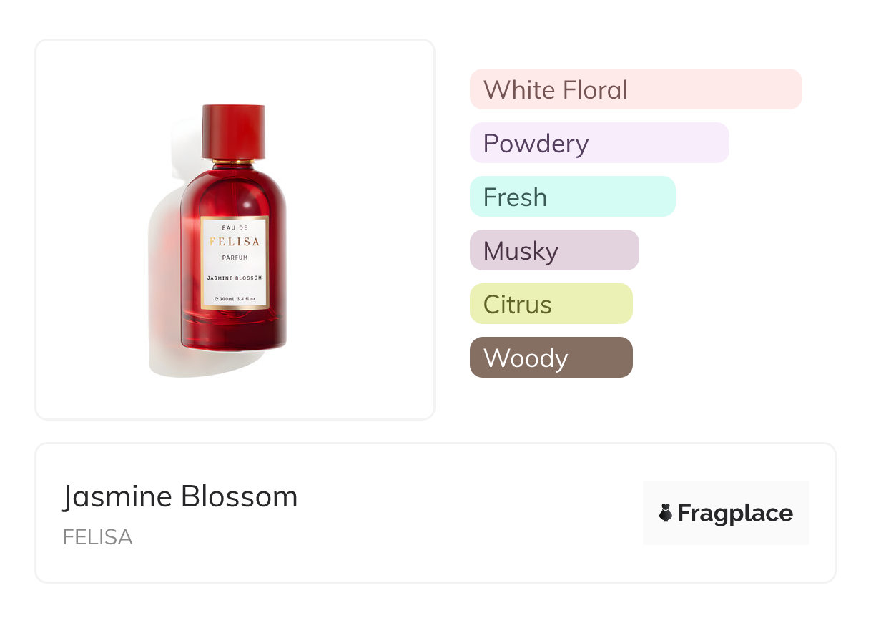Image resolution: width=871 pixels, height=618 pixels.
Task: Click JASMINE BLOSSOM text on bottle label
Action: click(x=235, y=278)
